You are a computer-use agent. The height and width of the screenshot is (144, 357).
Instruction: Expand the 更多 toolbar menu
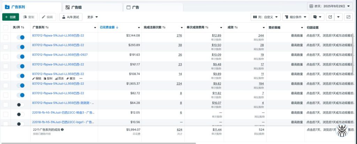click(x=92, y=17)
